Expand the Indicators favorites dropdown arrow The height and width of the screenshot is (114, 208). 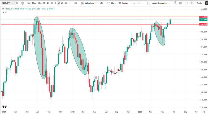(97, 3)
